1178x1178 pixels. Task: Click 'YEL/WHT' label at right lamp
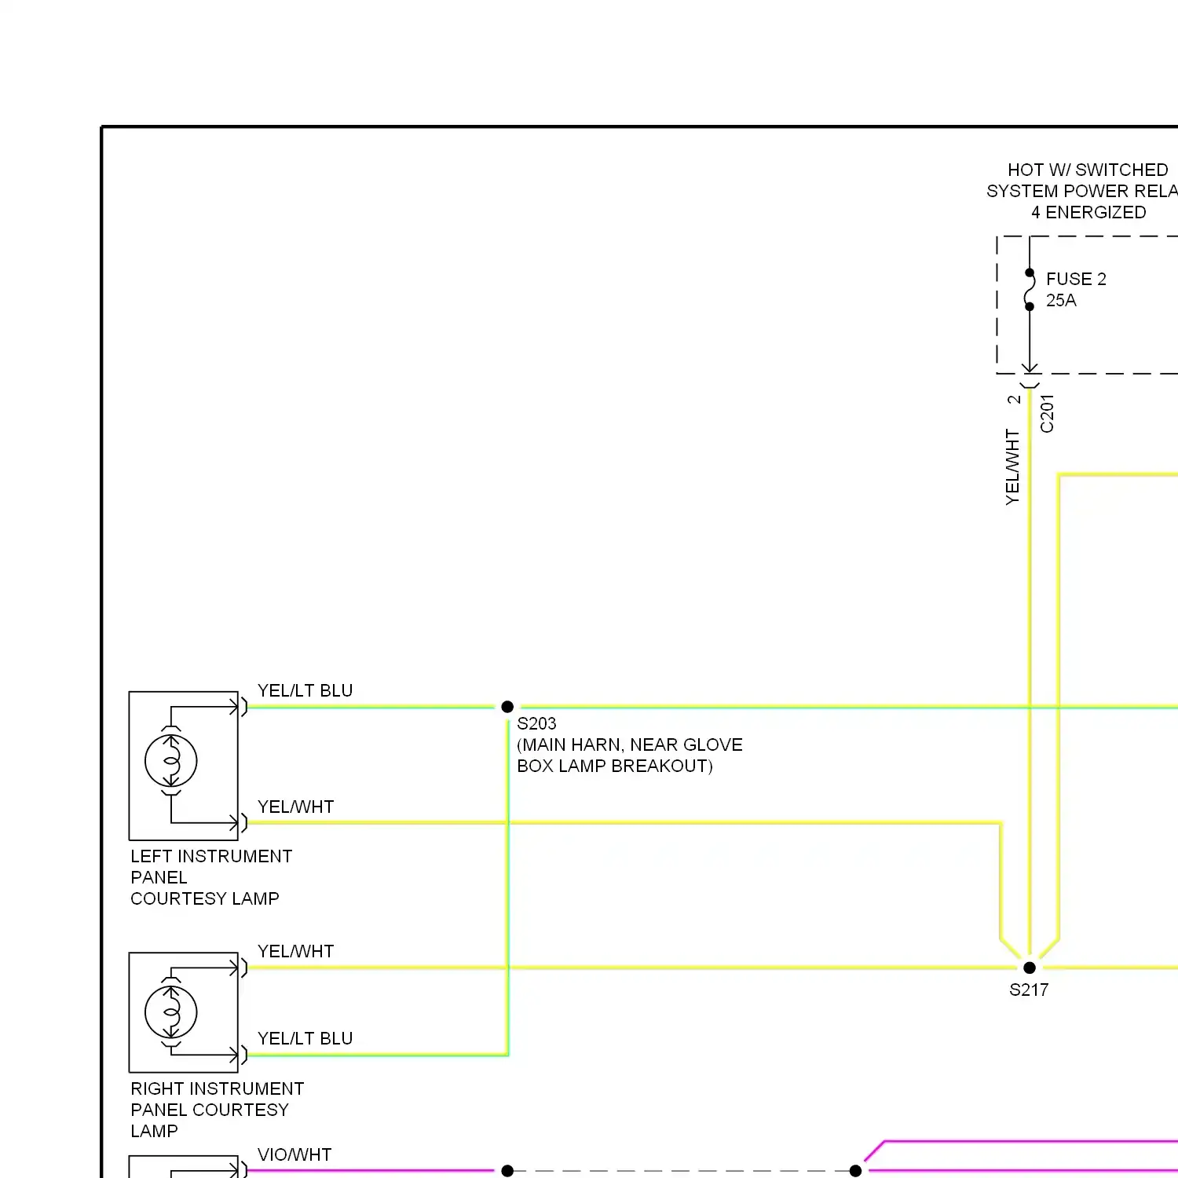pyautogui.click(x=296, y=951)
